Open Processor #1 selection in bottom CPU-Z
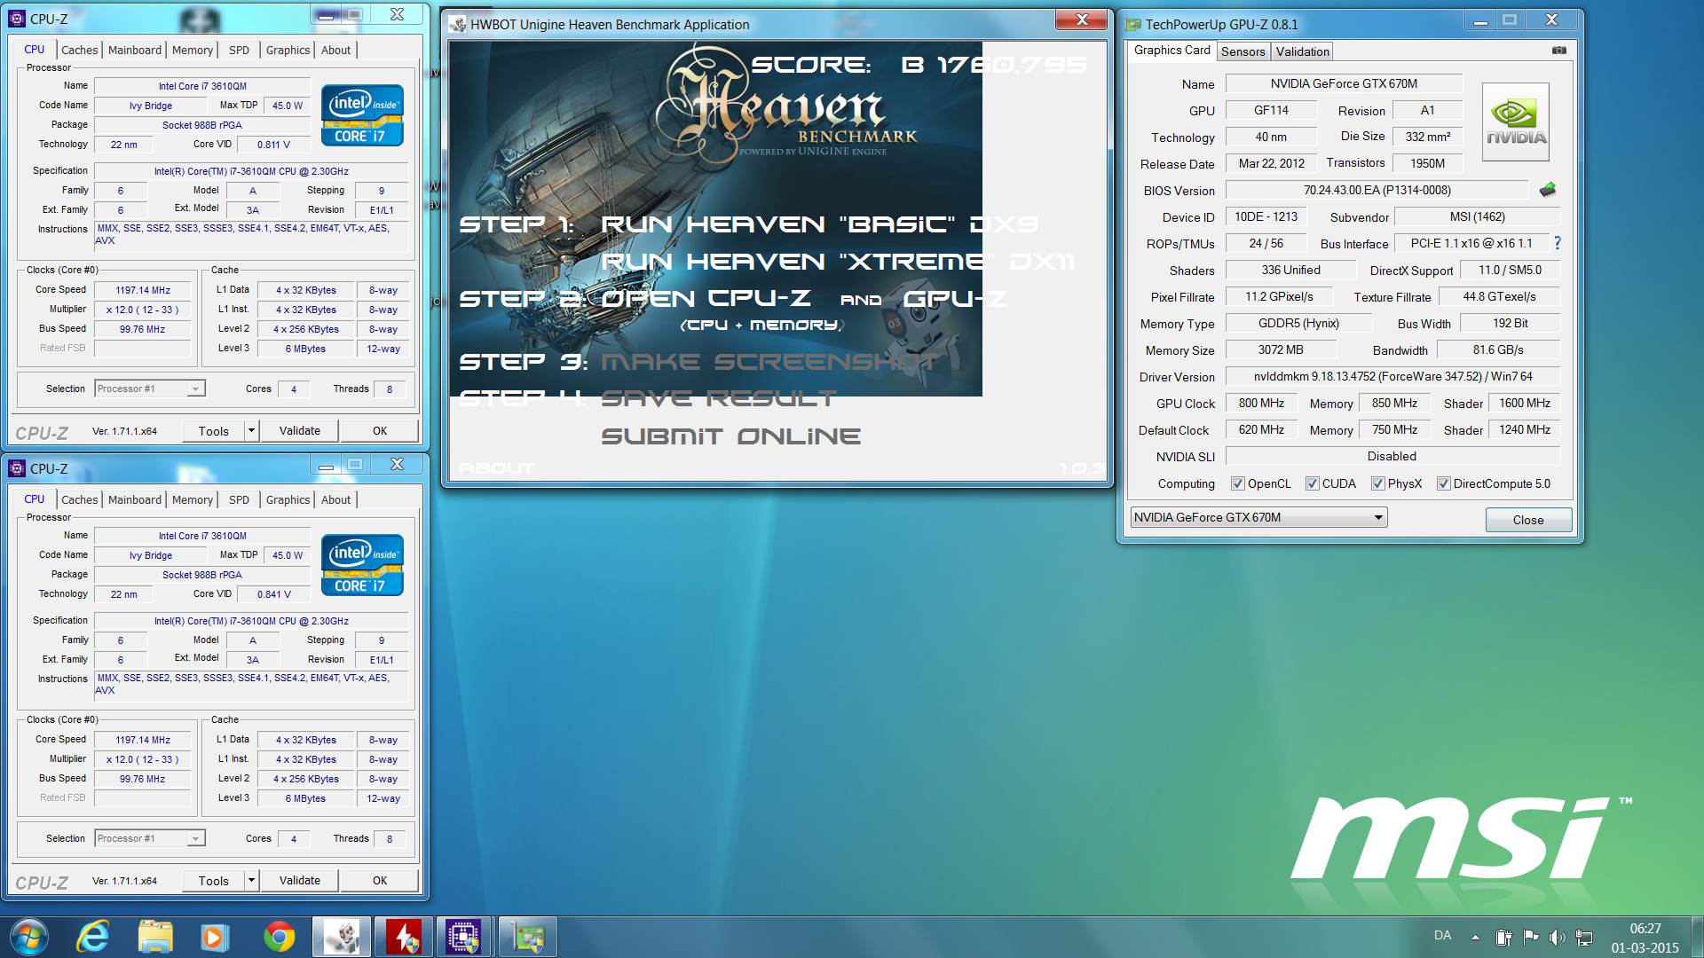The image size is (1704, 958). click(x=150, y=838)
